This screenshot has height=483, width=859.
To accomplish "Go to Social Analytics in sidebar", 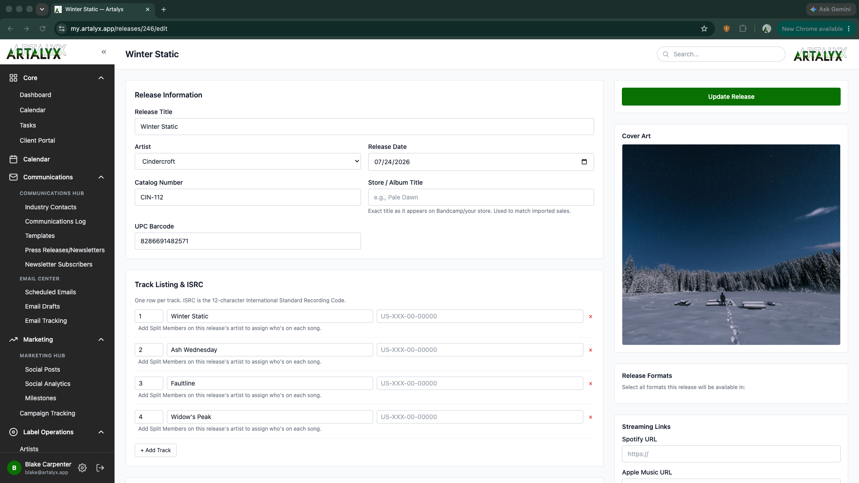I will (47, 384).
